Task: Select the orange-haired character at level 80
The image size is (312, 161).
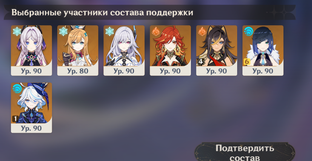Action: tap(78, 50)
